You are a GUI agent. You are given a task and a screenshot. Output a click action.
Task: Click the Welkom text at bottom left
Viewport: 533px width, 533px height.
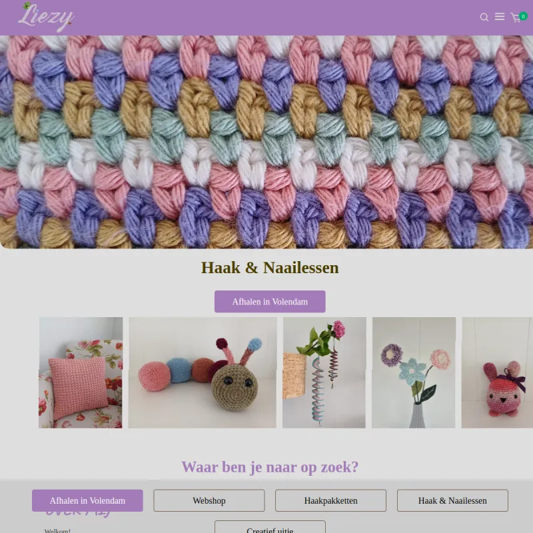pos(57,530)
